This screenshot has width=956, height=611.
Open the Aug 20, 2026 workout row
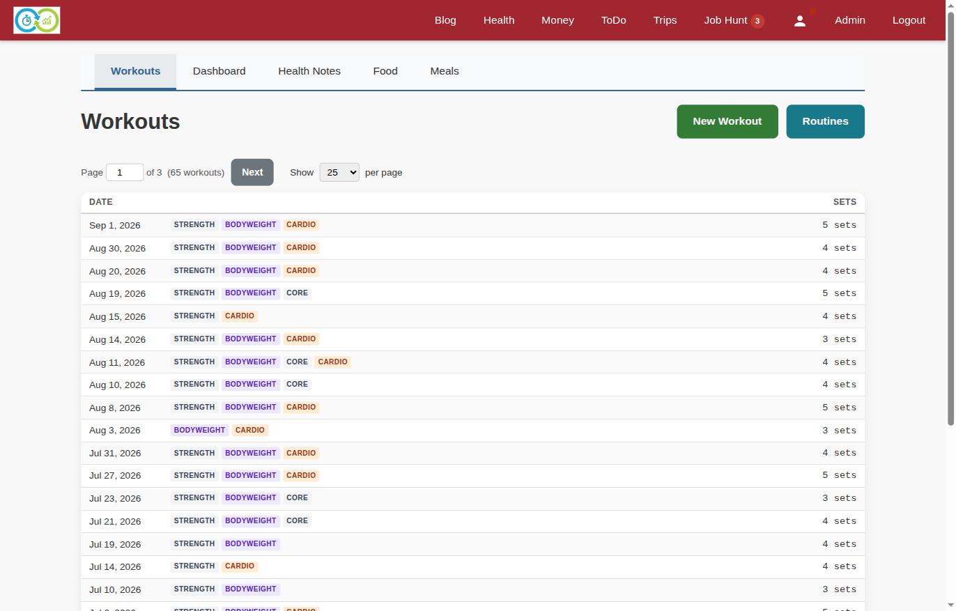point(472,271)
